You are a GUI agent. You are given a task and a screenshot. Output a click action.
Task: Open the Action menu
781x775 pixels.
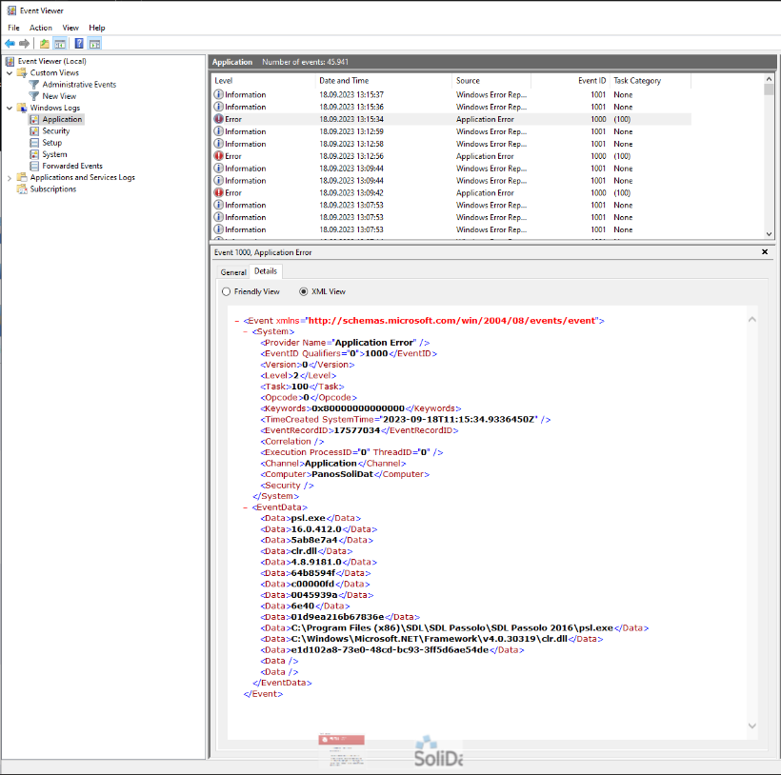(41, 28)
